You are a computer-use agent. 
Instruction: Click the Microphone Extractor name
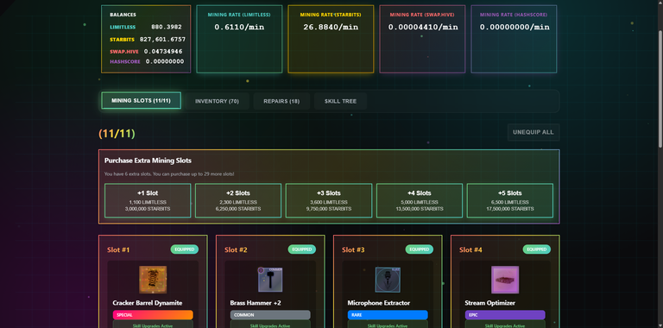[x=379, y=303]
